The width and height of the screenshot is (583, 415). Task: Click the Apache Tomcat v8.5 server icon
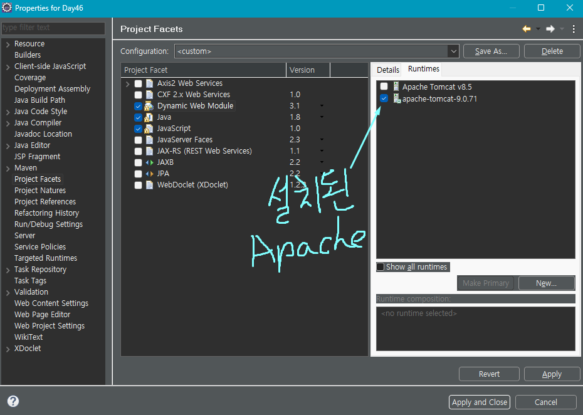click(x=396, y=87)
